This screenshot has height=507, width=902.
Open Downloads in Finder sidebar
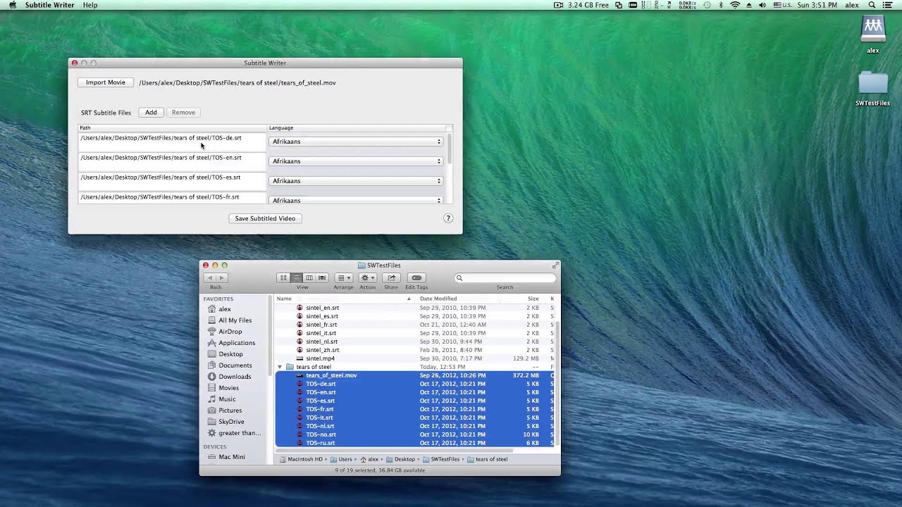click(235, 377)
